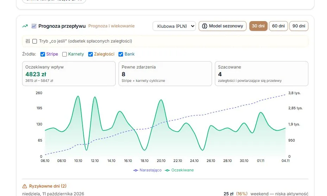Viewport: 327px width, 196px height.
Task: Click the green trending-up arrow icon
Action: point(25,26)
